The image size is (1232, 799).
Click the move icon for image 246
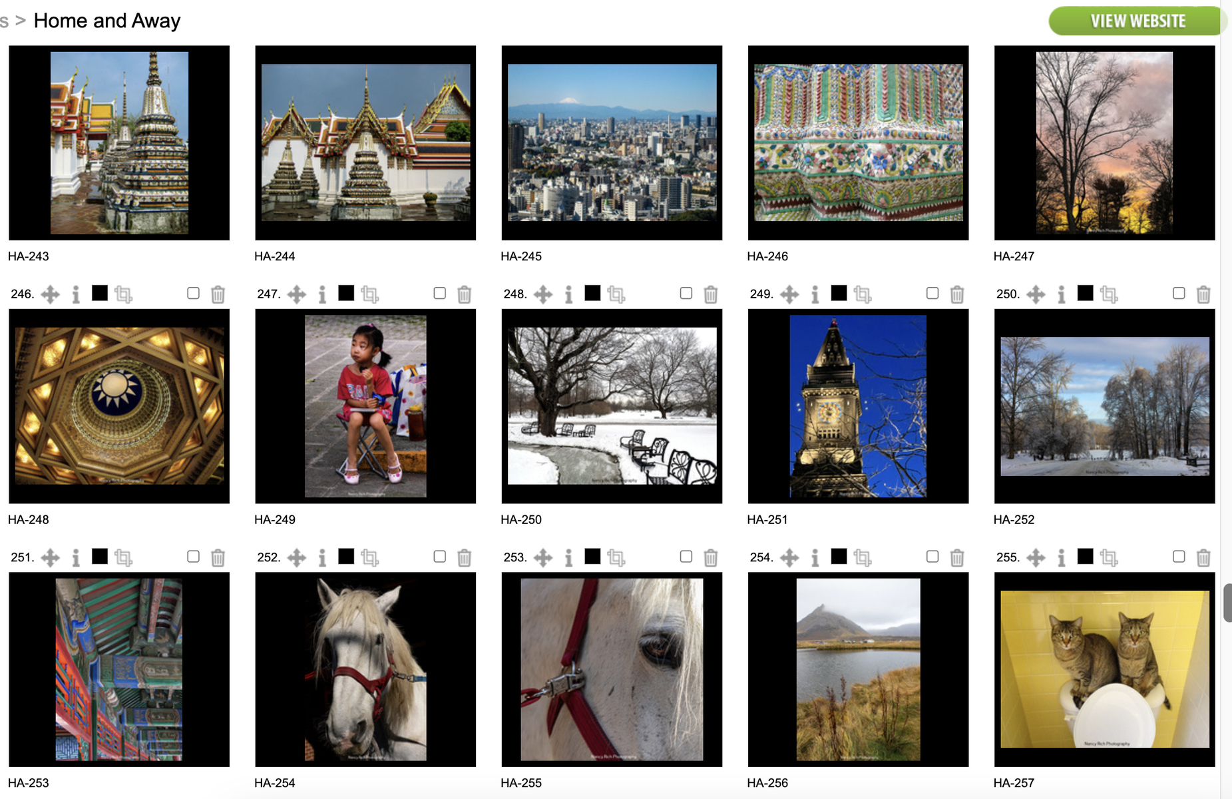51,294
